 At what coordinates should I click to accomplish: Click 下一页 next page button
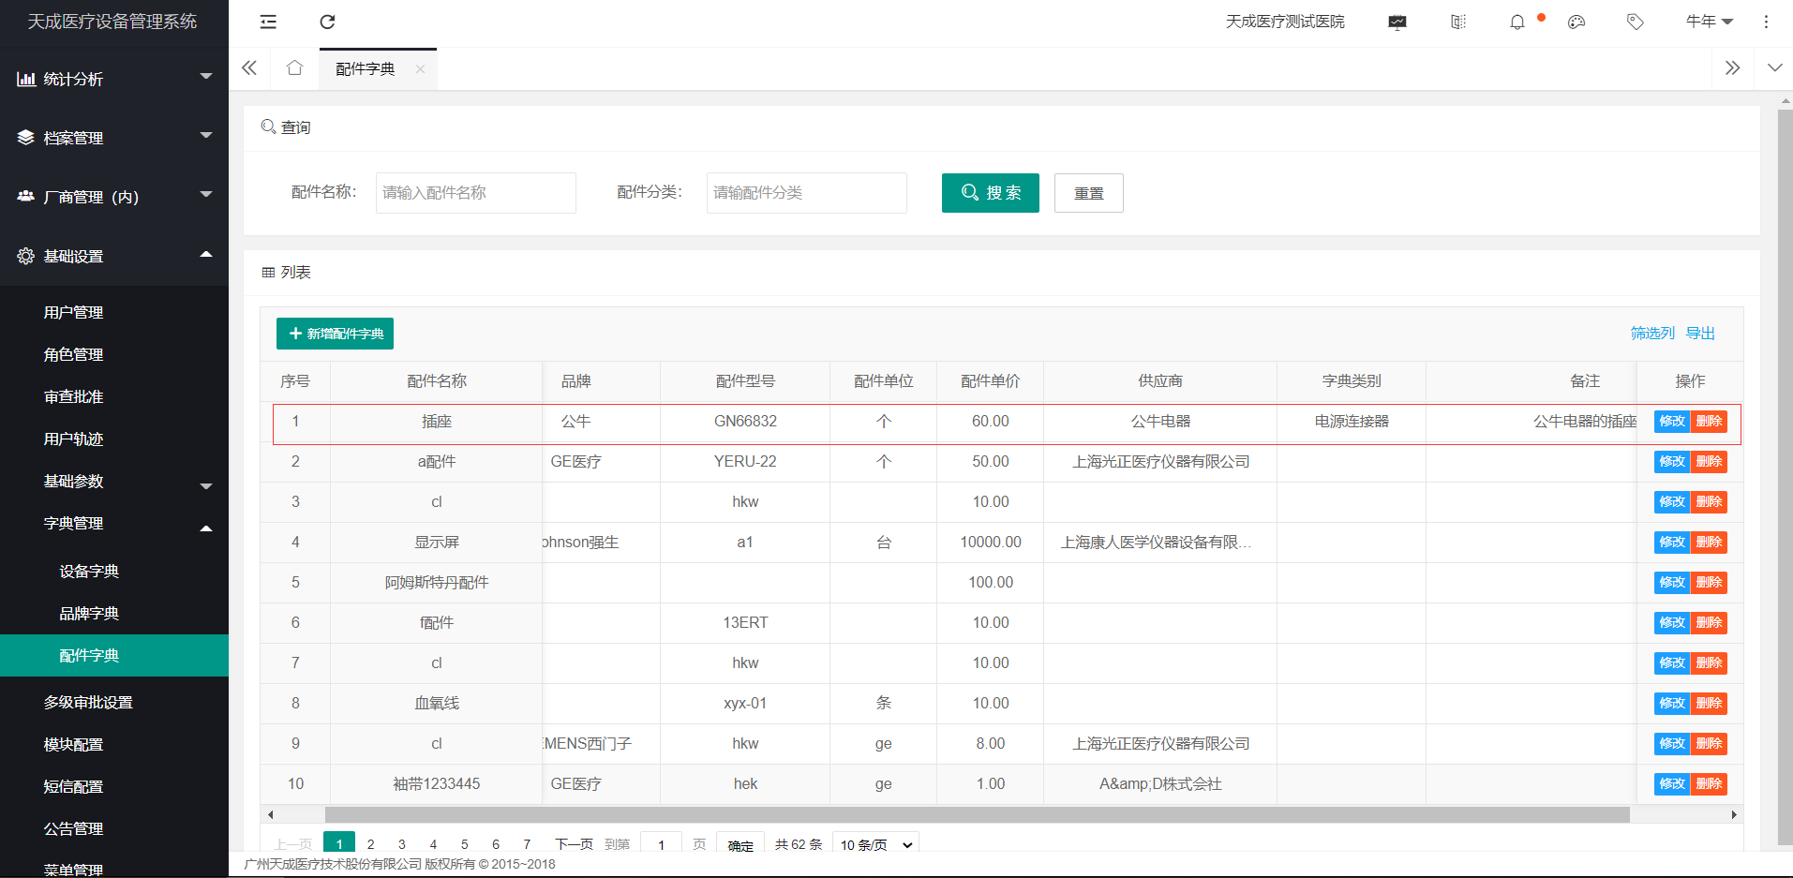574,844
